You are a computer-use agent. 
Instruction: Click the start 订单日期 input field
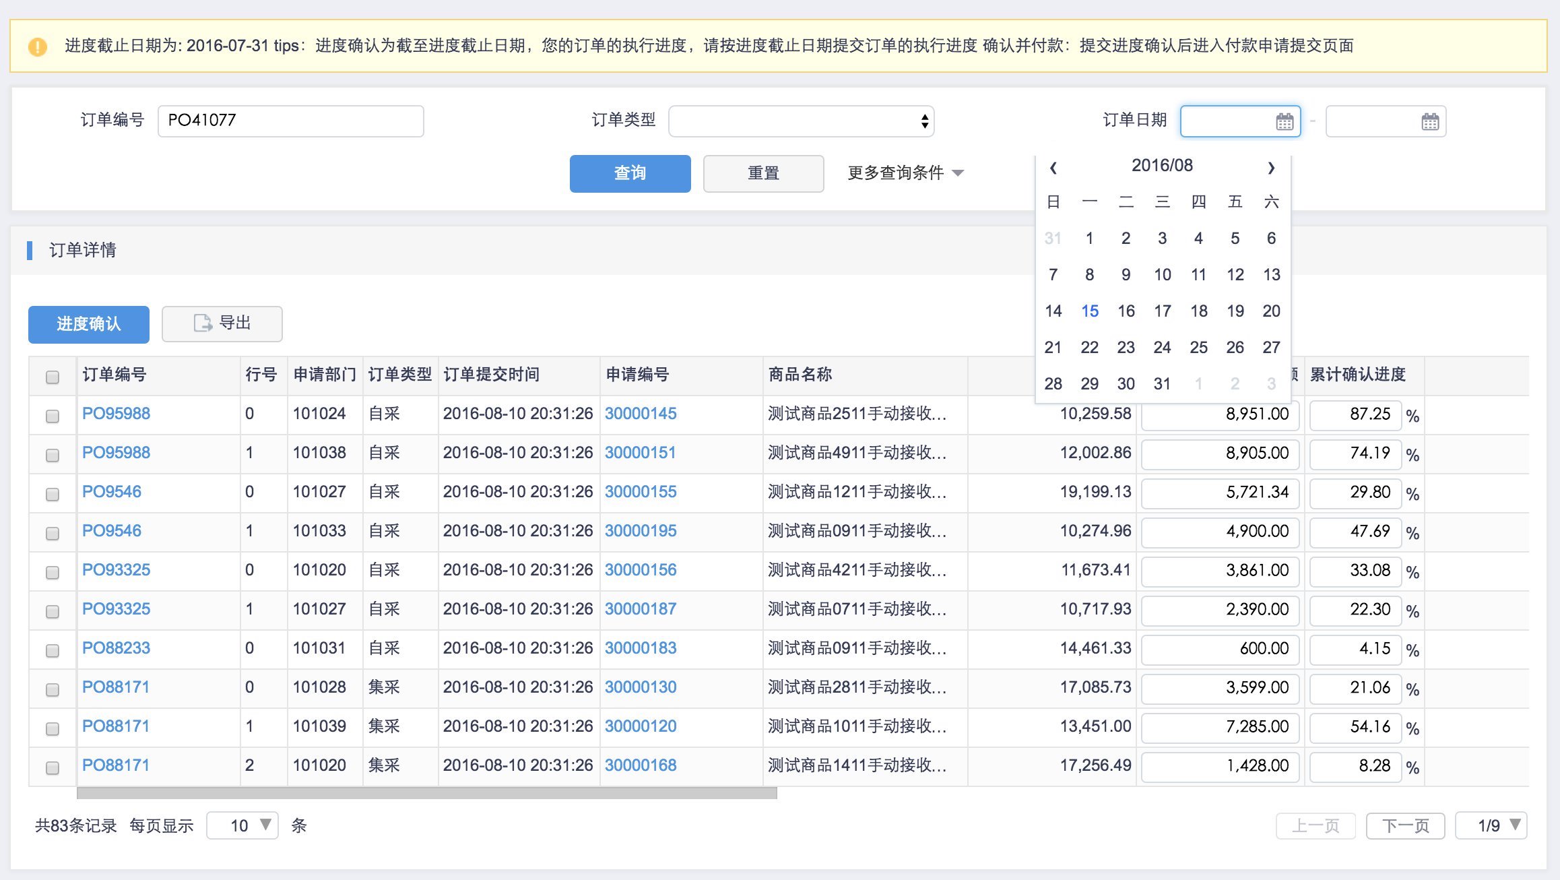pos(1240,121)
